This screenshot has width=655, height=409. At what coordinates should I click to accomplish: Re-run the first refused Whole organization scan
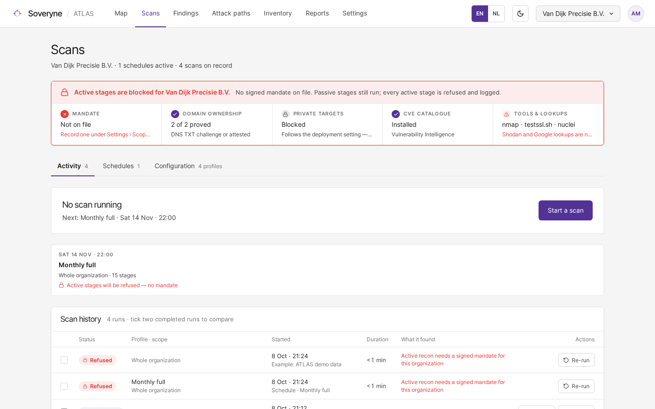click(x=576, y=360)
